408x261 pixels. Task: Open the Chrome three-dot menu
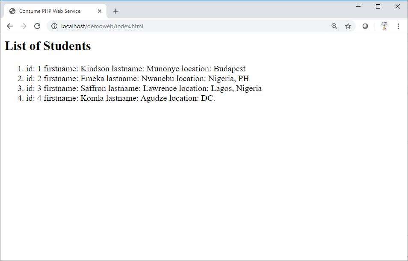(x=398, y=26)
